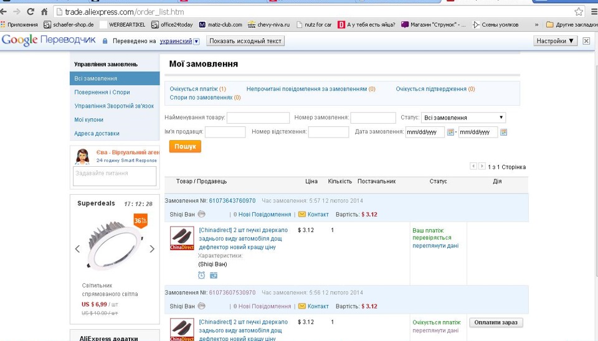Click the camera icon under first order
Viewport: 598px width, 341px height.
214,275
